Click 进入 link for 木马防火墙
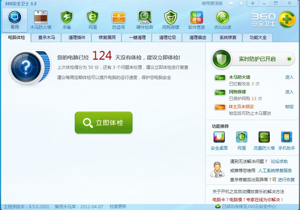 [x=289, y=77]
